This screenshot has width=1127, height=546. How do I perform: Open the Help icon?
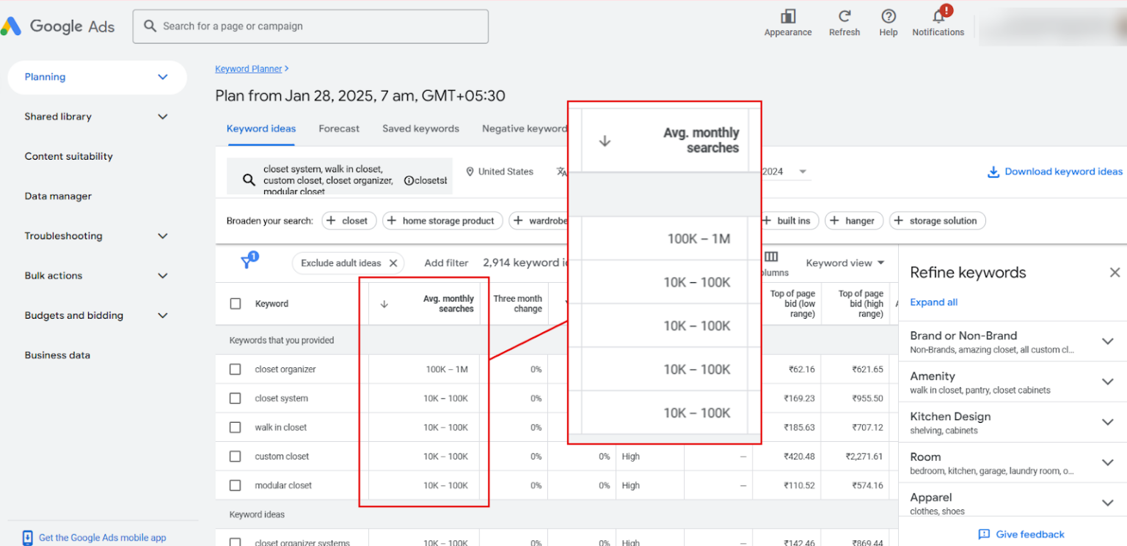click(889, 16)
